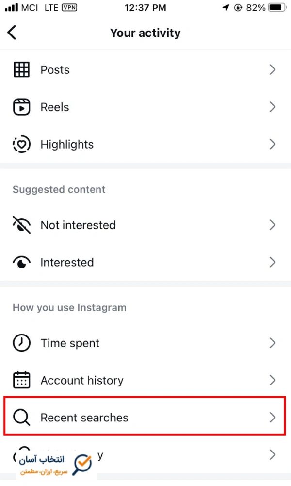Tap the Reels clip icon
Screen dimensions: 291x486
[x=22, y=107]
